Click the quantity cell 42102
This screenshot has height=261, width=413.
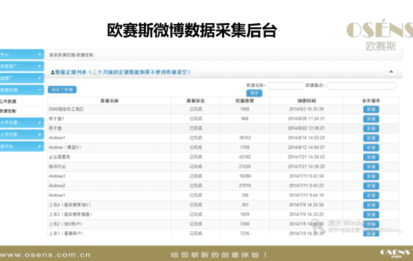pyautogui.click(x=245, y=157)
